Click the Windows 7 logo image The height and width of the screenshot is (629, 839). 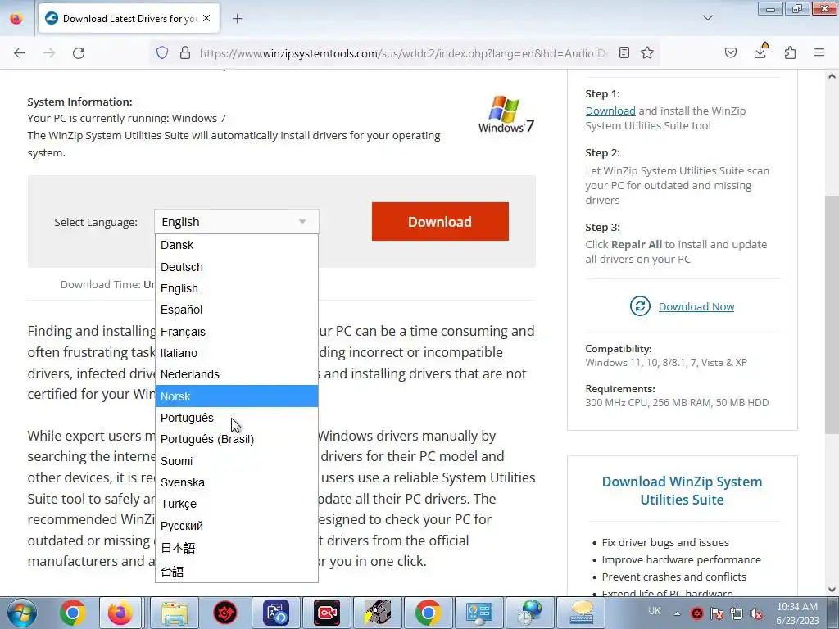point(506,114)
